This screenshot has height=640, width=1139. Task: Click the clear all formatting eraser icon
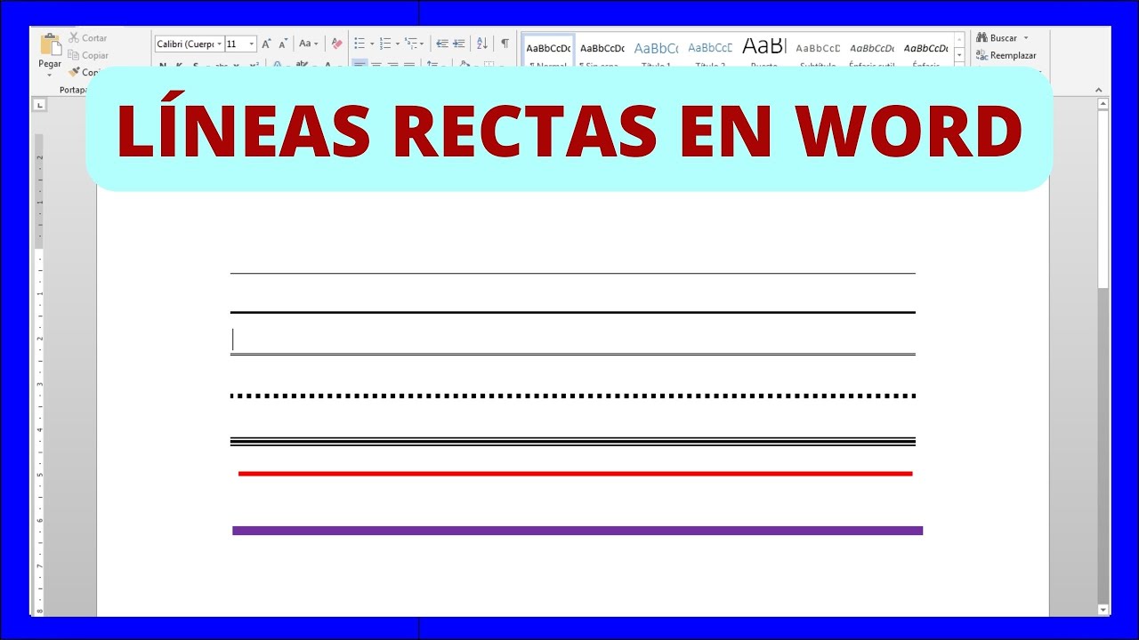click(336, 44)
